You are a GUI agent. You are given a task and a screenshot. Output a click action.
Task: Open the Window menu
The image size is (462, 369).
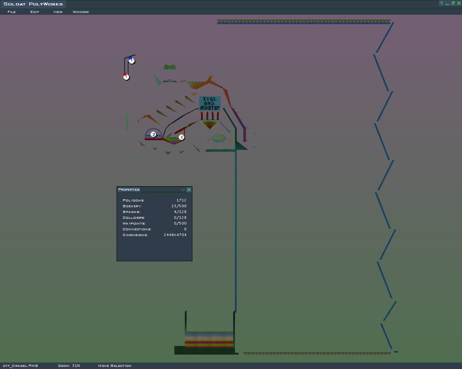click(80, 12)
